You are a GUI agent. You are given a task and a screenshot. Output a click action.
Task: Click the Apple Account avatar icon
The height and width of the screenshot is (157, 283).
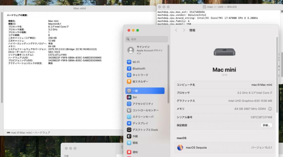coord(131,50)
